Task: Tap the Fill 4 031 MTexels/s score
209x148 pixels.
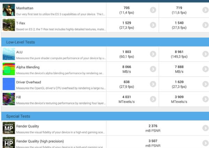Action: click(127, 99)
